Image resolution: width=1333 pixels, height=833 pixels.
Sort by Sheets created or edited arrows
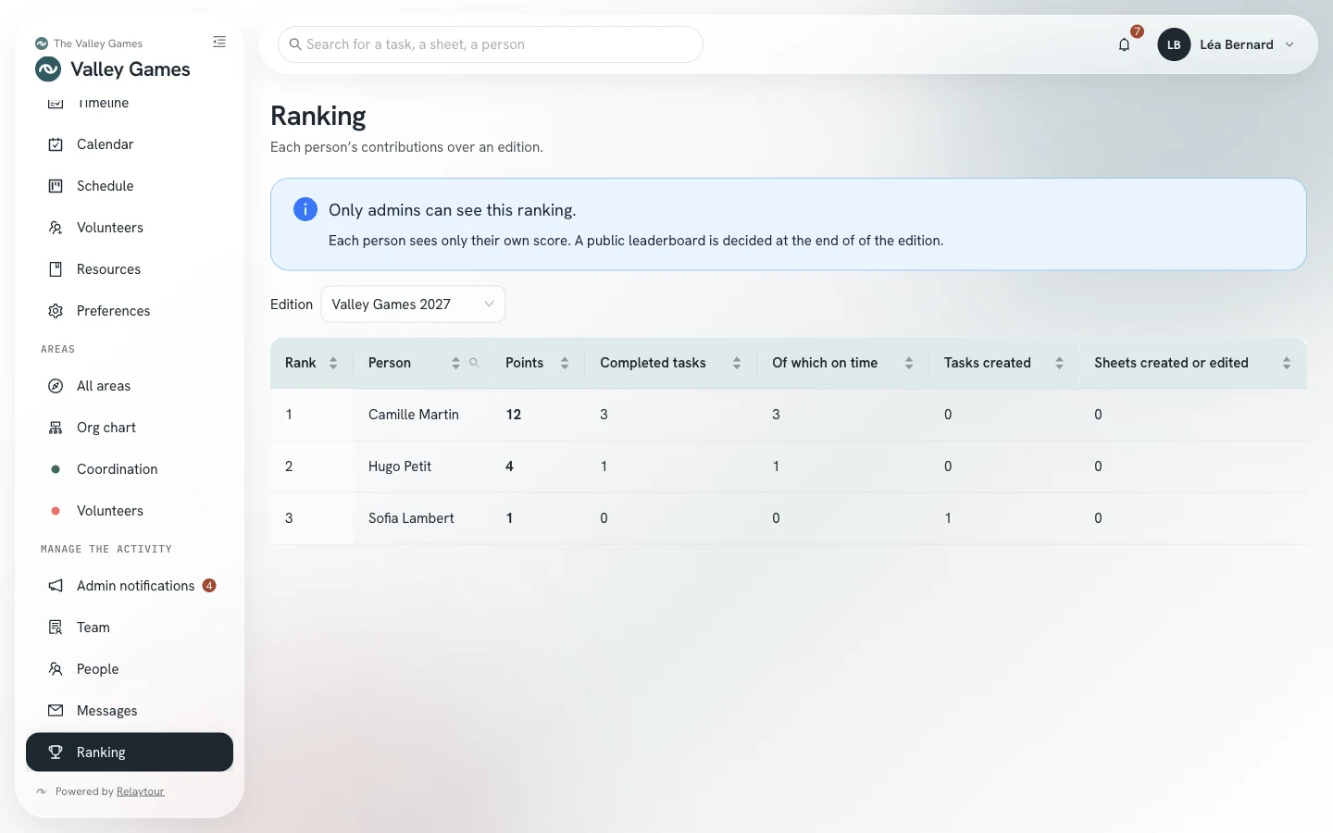click(1287, 363)
